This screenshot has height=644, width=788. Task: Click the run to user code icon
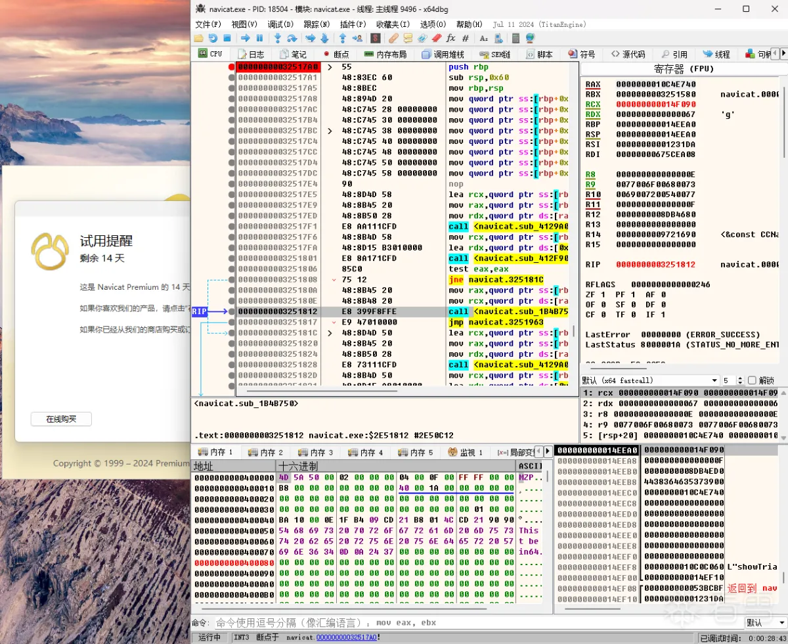point(356,39)
